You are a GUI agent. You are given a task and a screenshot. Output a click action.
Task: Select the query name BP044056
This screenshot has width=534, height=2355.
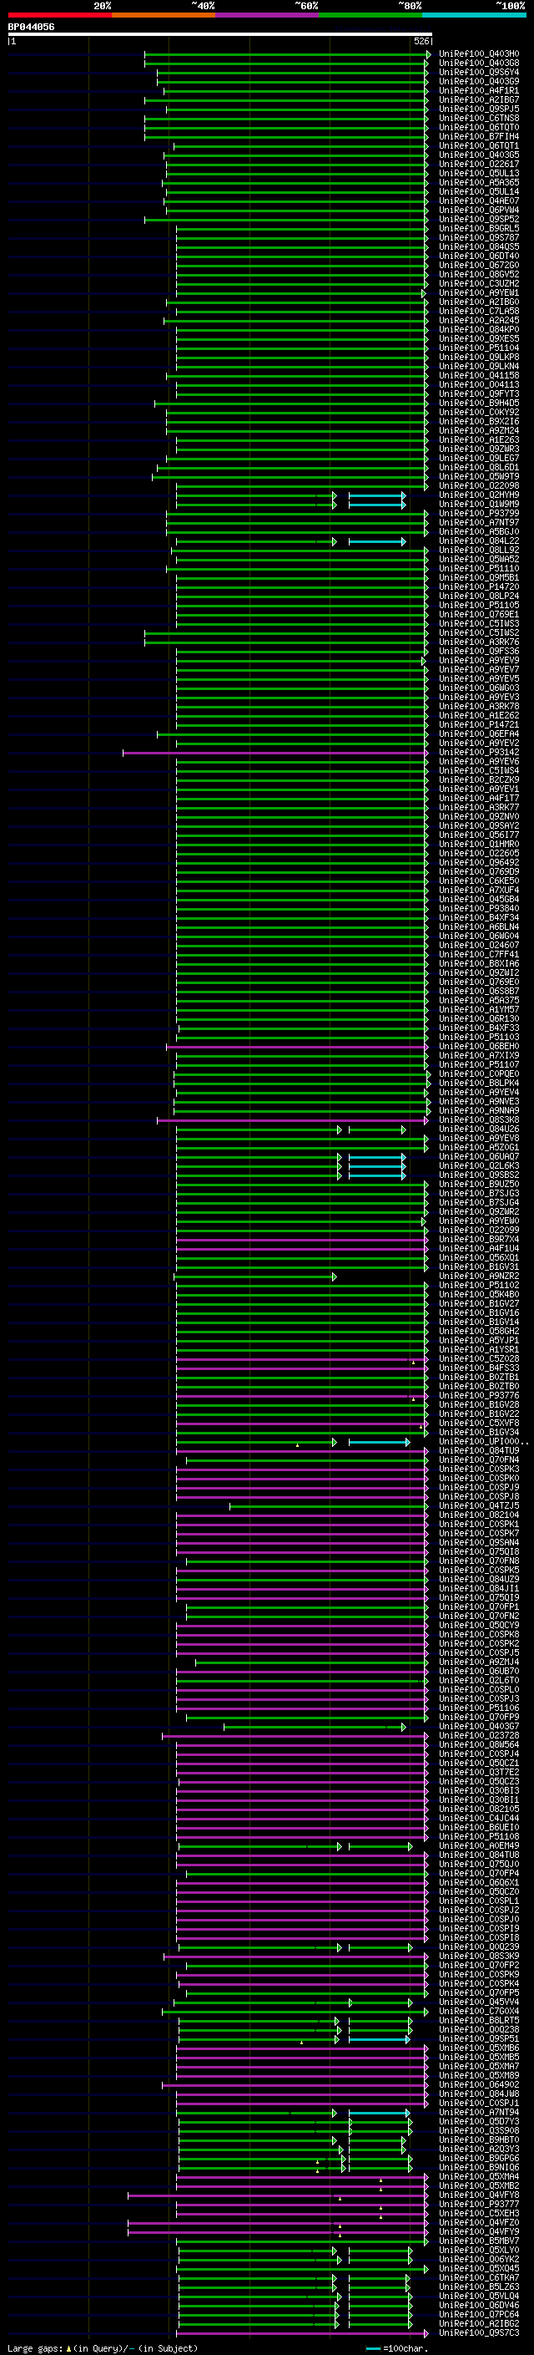click(x=31, y=27)
